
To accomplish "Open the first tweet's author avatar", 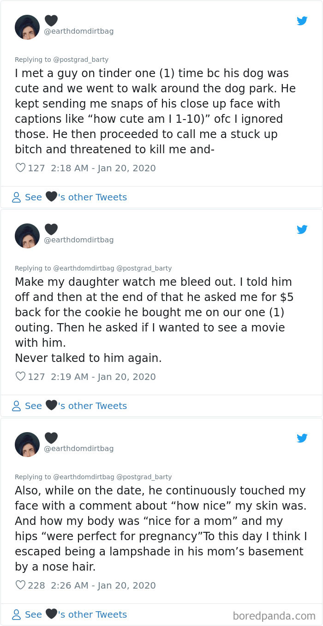I will point(27,27).
